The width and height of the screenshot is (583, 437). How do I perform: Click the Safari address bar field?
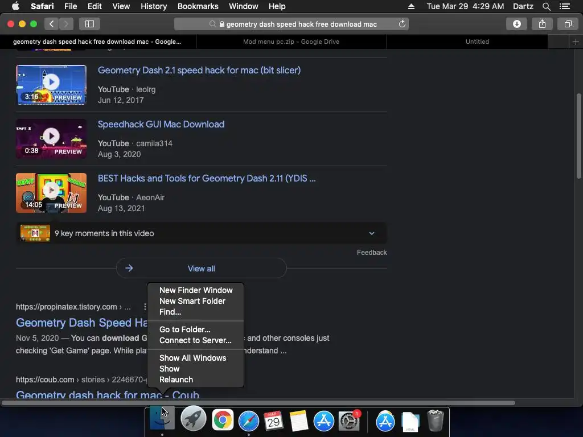pos(291,24)
